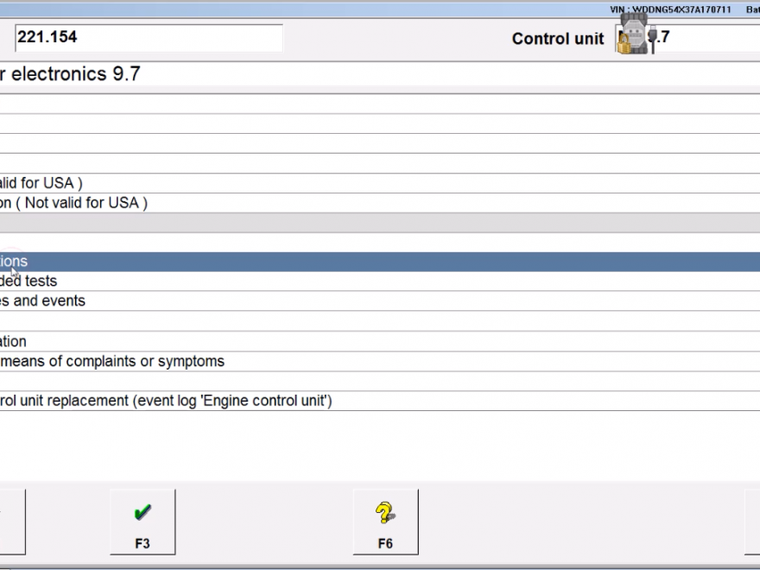The height and width of the screenshot is (570, 760).
Task: Click the heading "r electronics 9.7"
Action: (70, 74)
